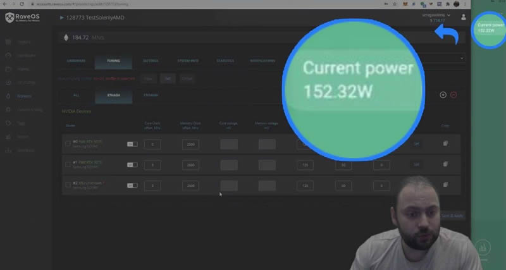Focus memory clock field for GPU #2
The width and height of the screenshot is (506, 270).
[x=191, y=185]
